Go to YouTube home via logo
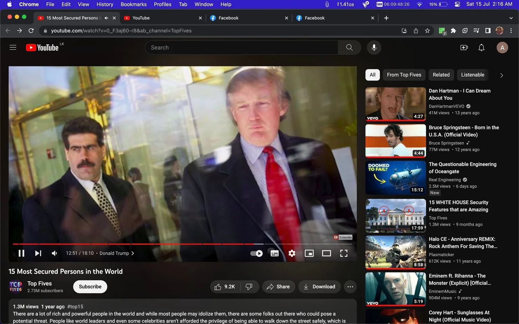Image resolution: width=519 pixels, height=324 pixels. pos(42,48)
